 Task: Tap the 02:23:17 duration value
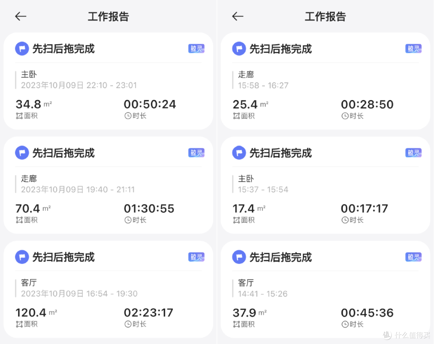(148, 313)
